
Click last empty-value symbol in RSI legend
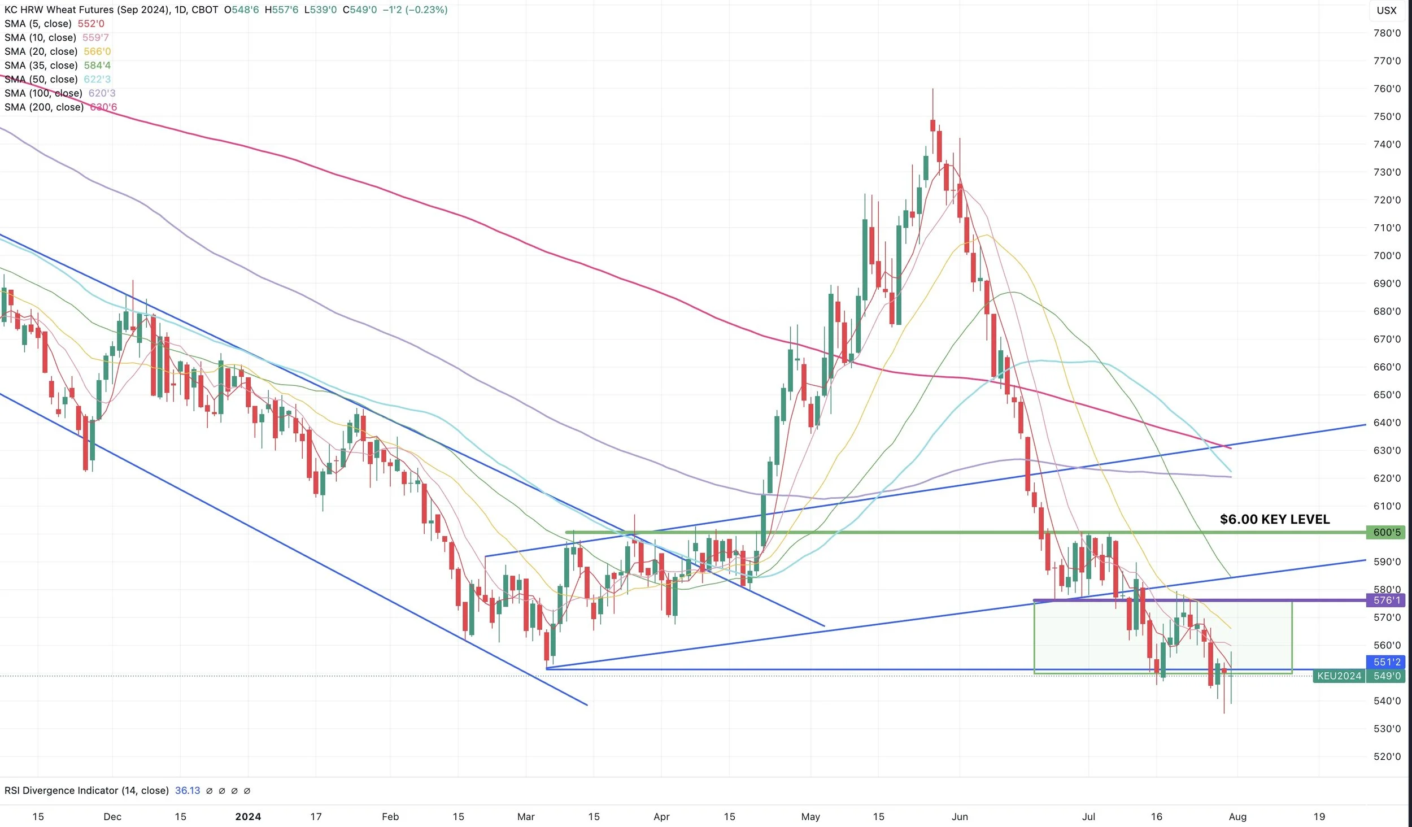coord(247,791)
